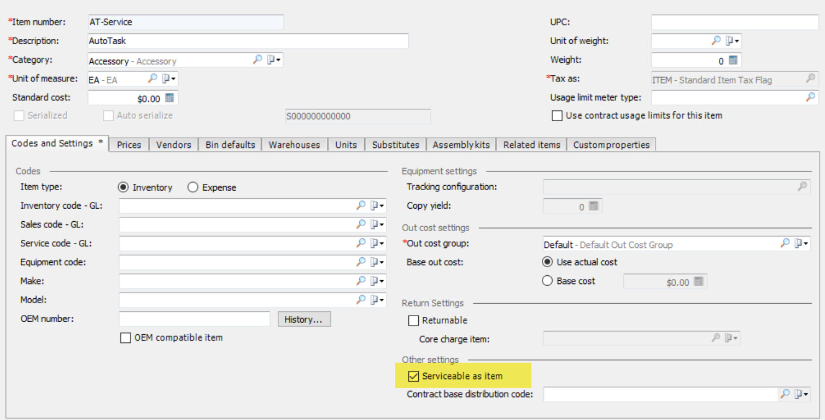Click the Inventory code - GL lookup magnifier

point(361,205)
